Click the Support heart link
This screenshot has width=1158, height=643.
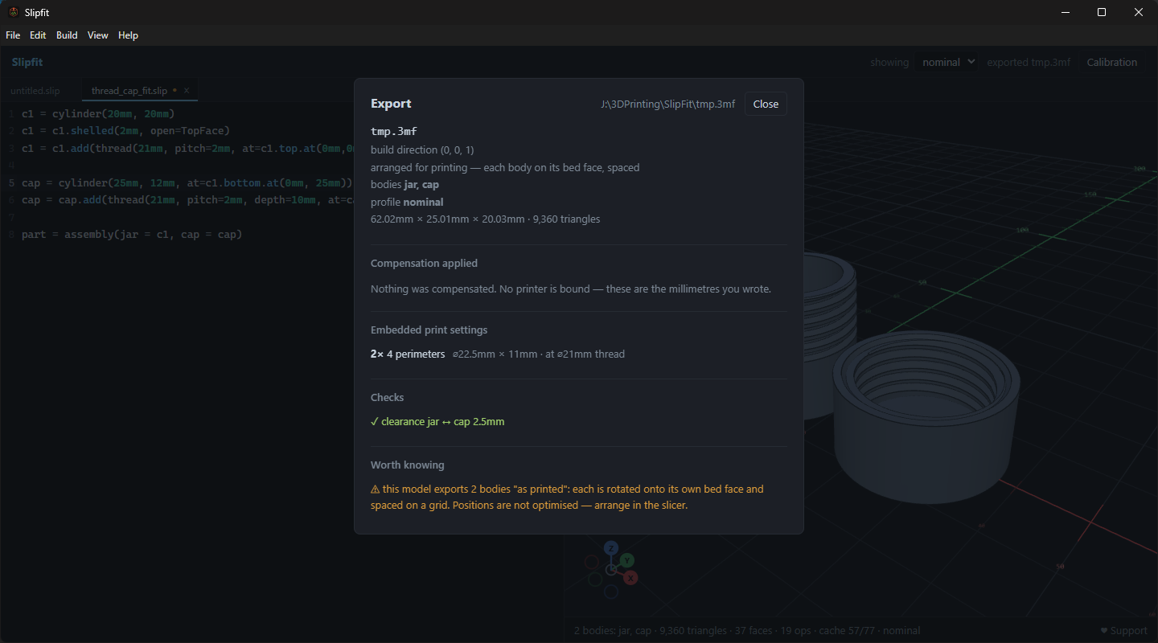1124,631
